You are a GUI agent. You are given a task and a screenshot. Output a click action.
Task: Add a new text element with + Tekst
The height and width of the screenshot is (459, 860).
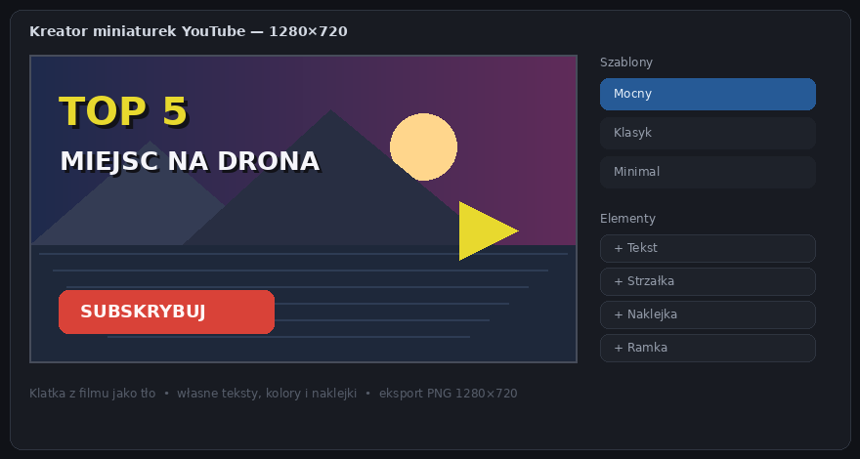708,248
